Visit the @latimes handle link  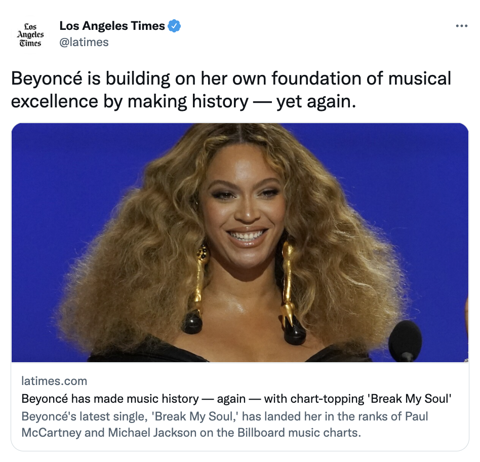[x=84, y=42]
